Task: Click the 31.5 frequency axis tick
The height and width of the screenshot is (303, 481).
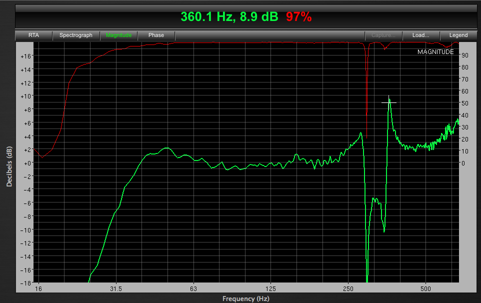Action: [x=116, y=288]
